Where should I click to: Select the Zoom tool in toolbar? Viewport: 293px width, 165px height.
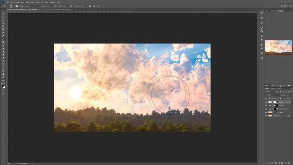pyautogui.click(x=3, y=77)
